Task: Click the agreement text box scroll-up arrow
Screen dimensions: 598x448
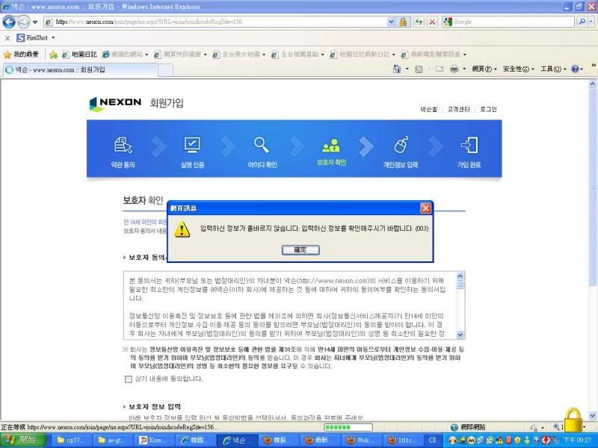Action: [460, 276]
